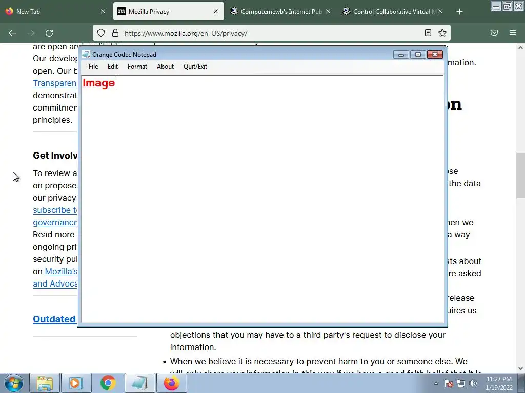The image size is (525, 393).
Task: Click the network status tray icon
Action: point(461,383)
